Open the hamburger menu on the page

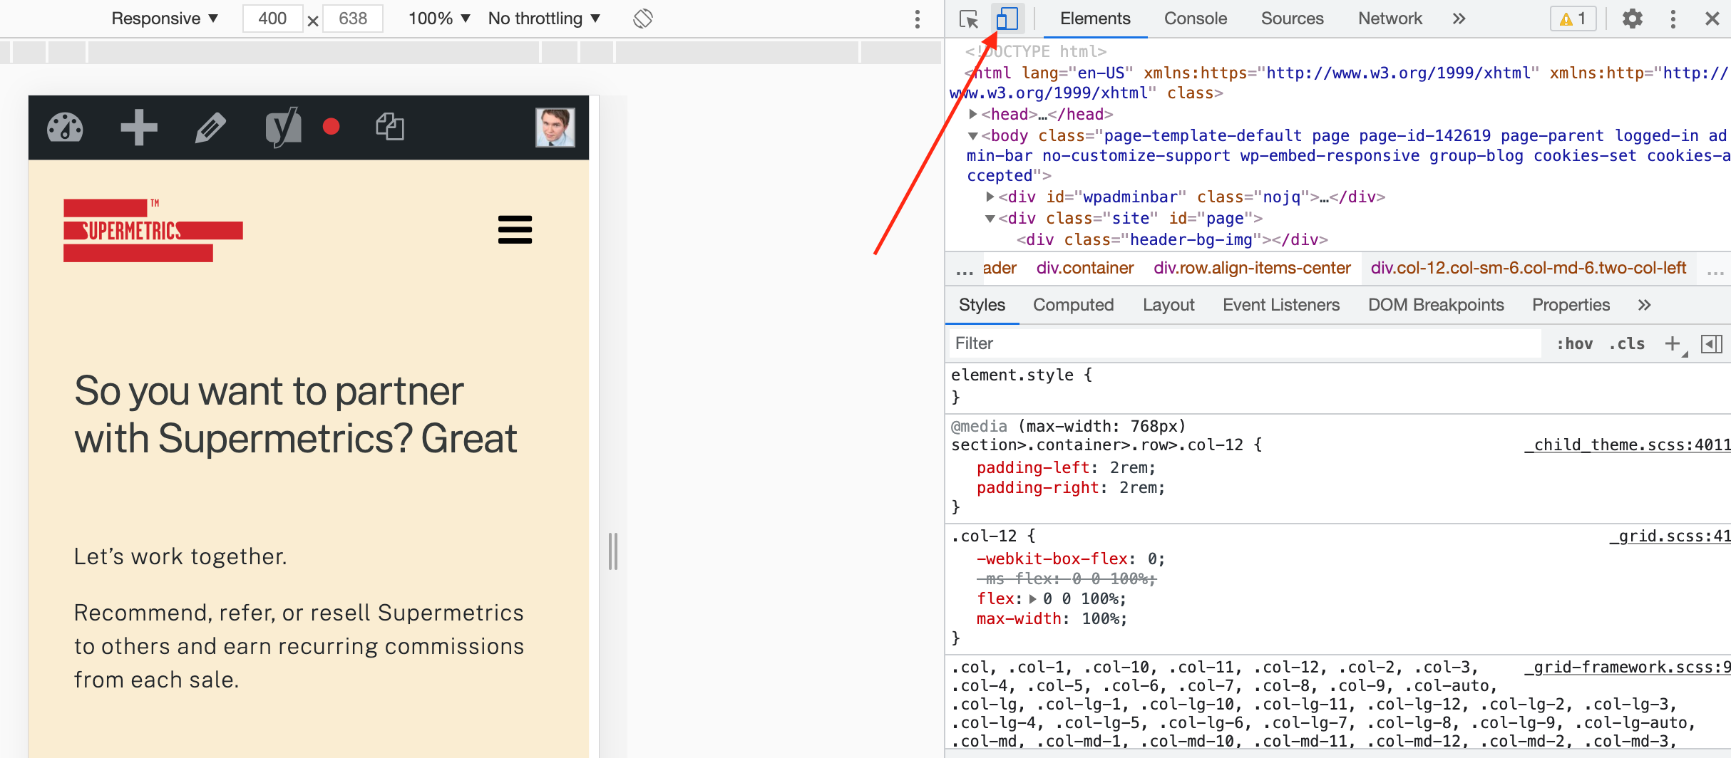pos(515,229)
